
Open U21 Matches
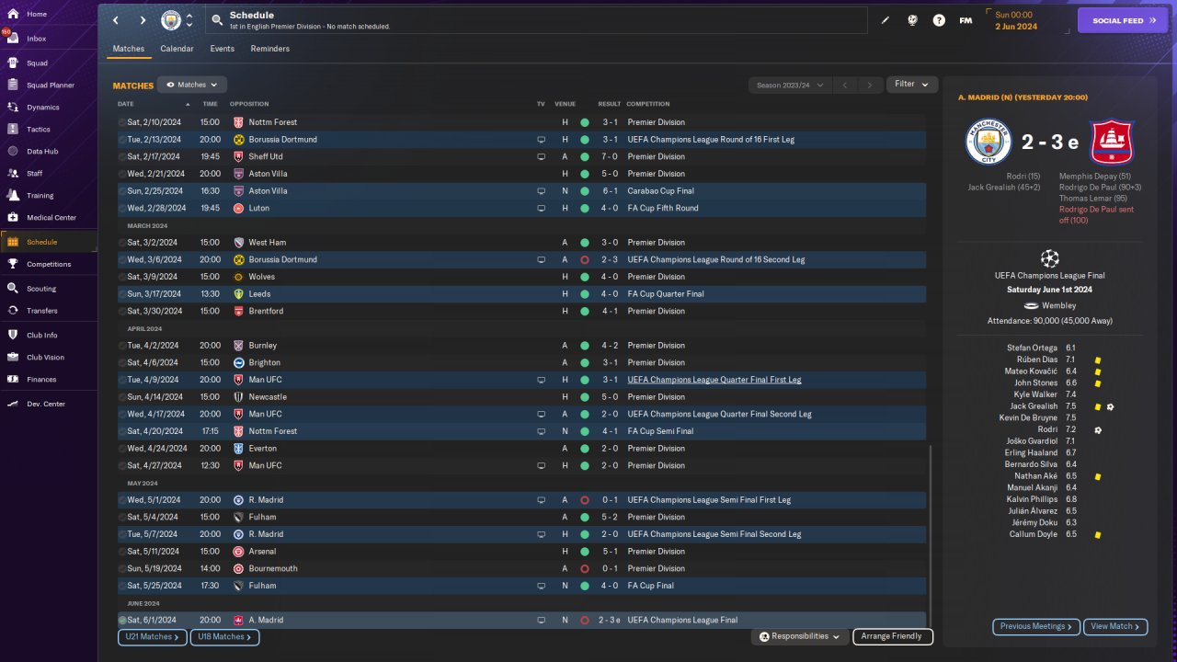click(x=153, y=636)
